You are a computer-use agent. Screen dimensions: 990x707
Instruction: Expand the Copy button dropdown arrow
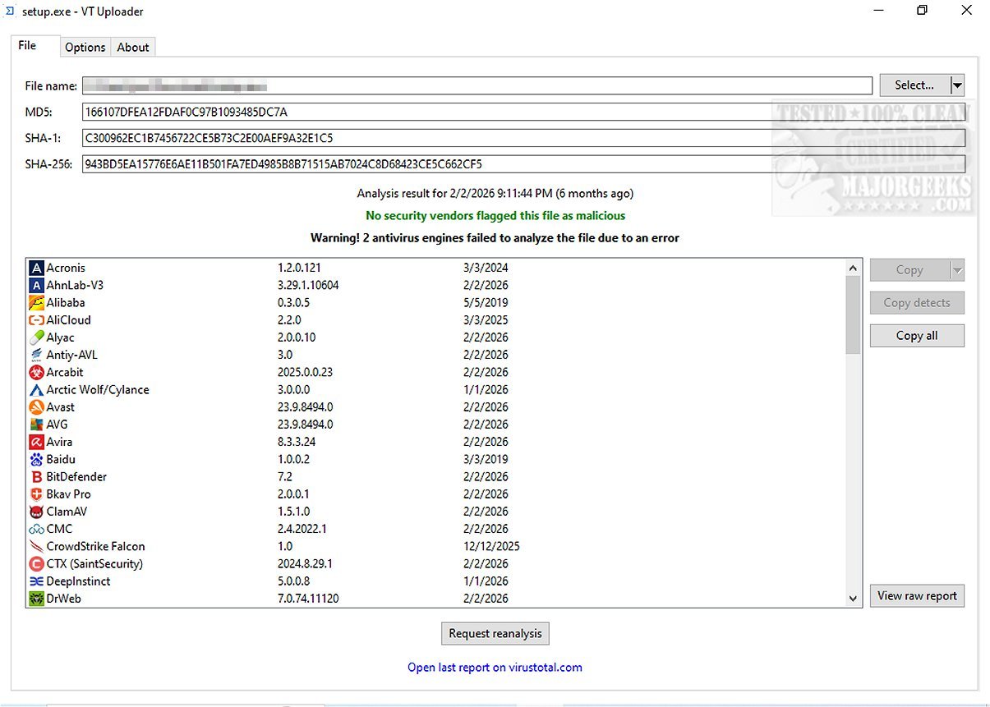pyautogui.click(x=957, y=270)
